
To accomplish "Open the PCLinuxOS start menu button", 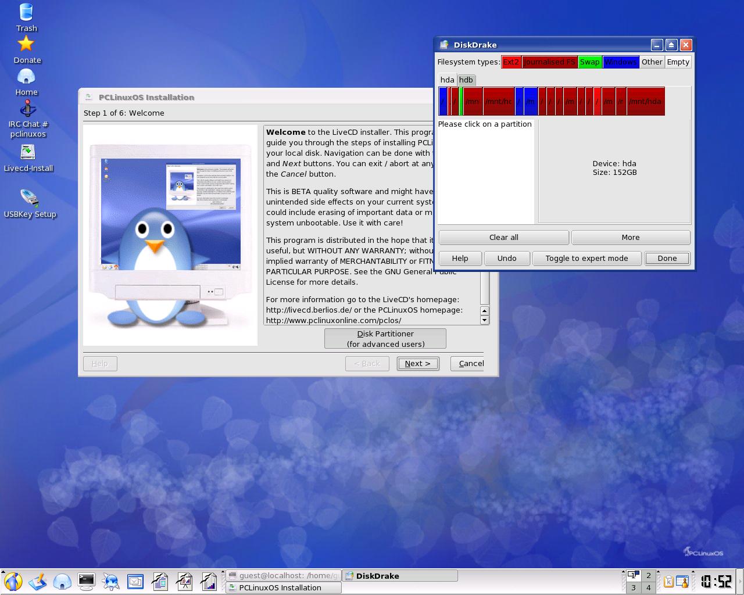I will pos(13,581).
